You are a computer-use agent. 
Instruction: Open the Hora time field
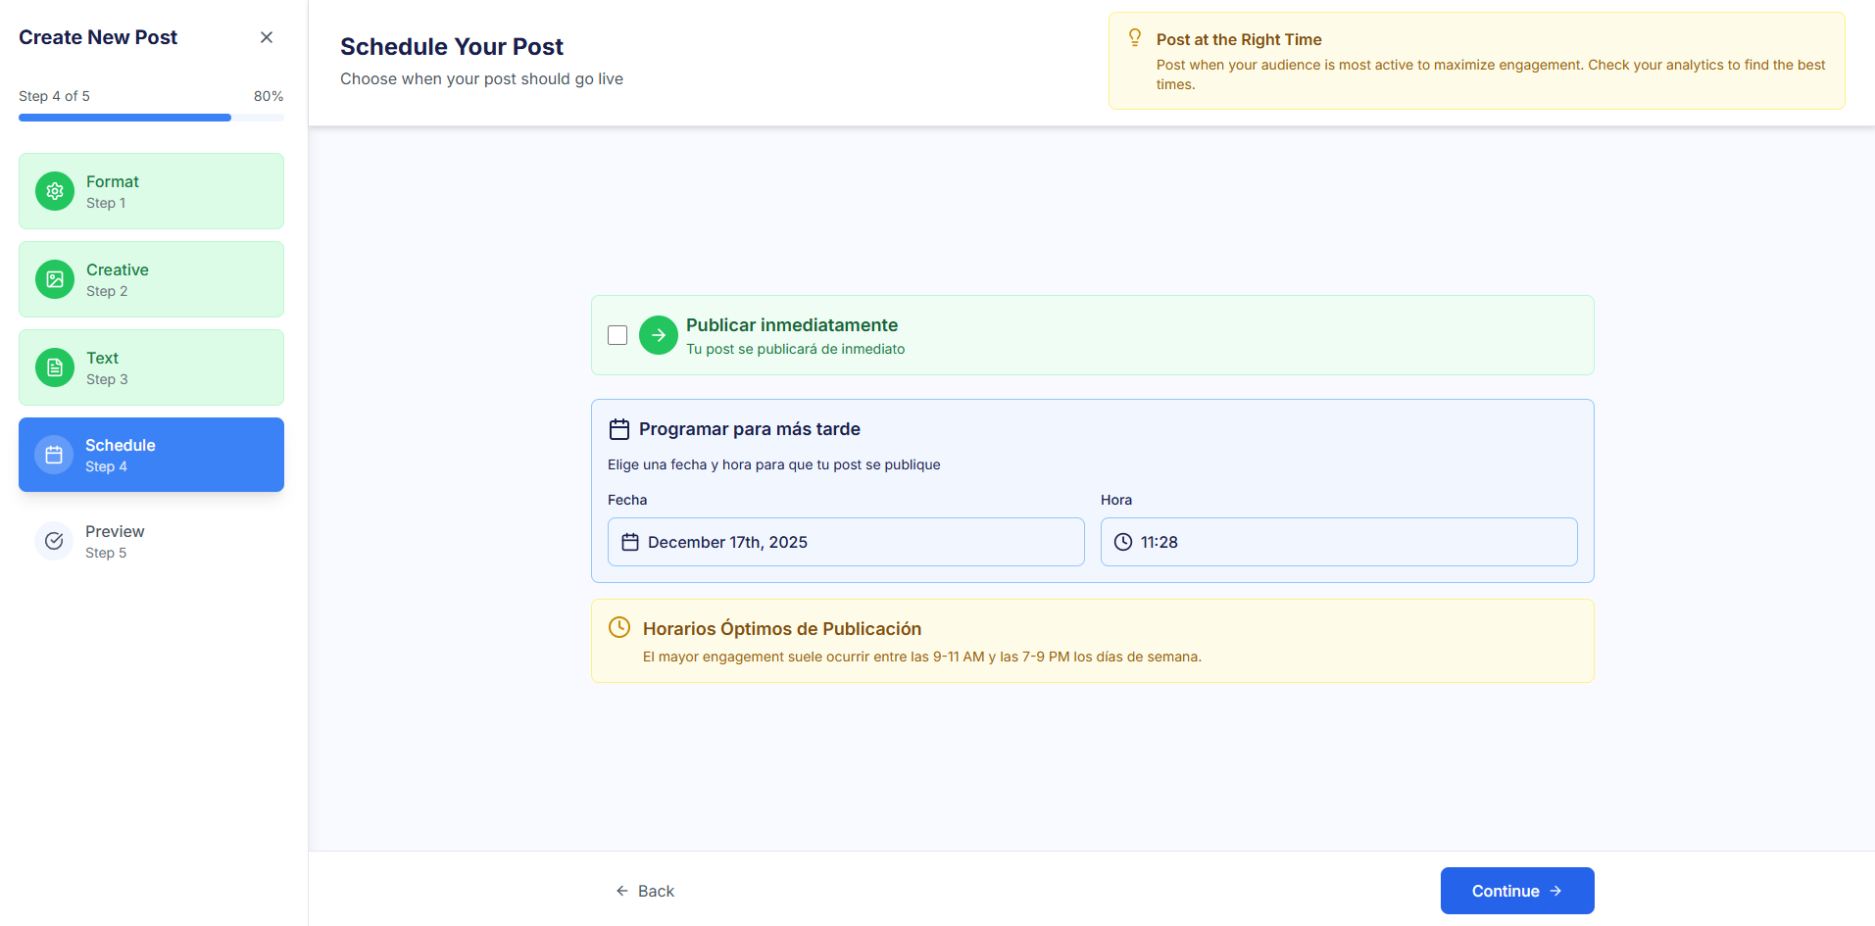(1338, 542)
